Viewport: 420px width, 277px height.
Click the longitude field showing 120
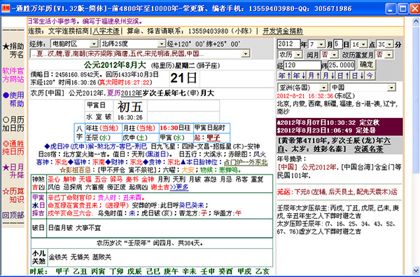tap(302, 65)
